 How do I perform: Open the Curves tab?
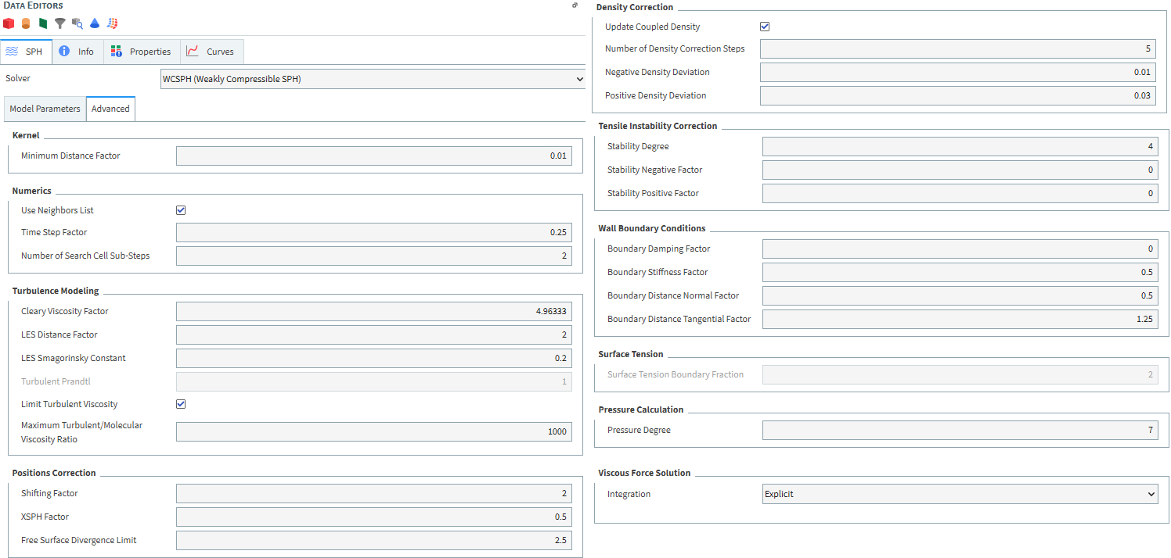[x=211, y=52]
